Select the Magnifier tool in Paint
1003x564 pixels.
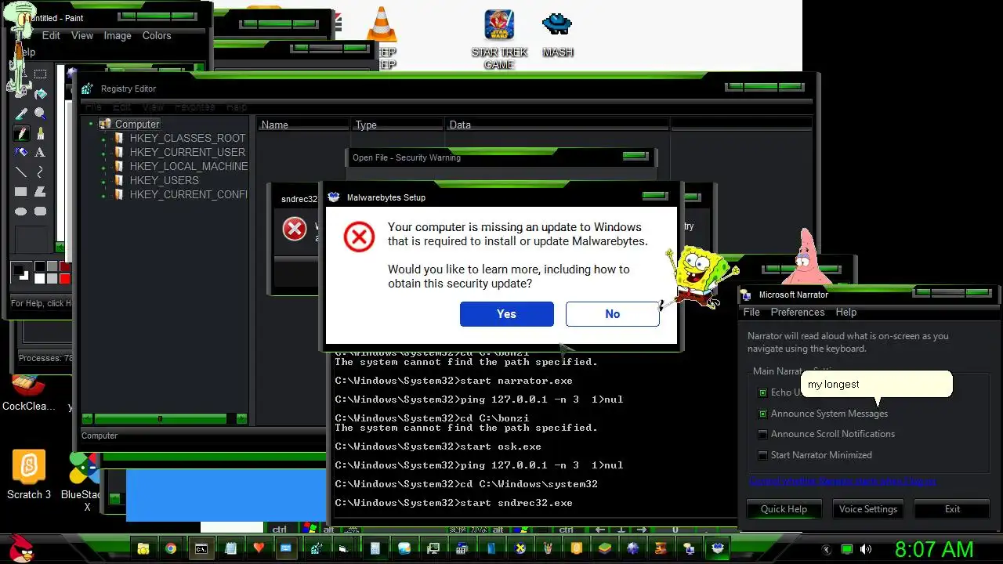pyautogui.click(x=40, y=114)
